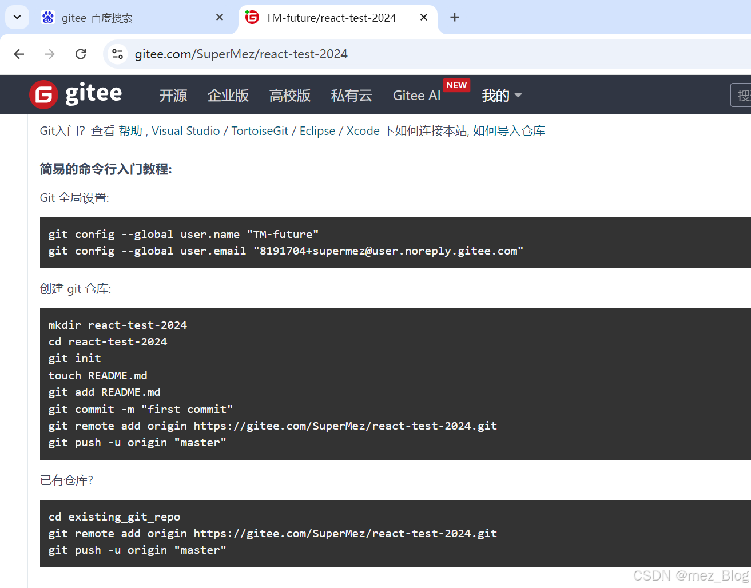Reload the current page
This screenshot has width=751, height=588.
click(81, 54)
